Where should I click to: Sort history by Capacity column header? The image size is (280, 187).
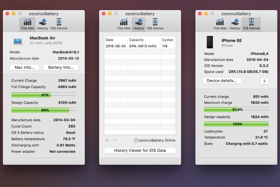click(x=144, y=40)
